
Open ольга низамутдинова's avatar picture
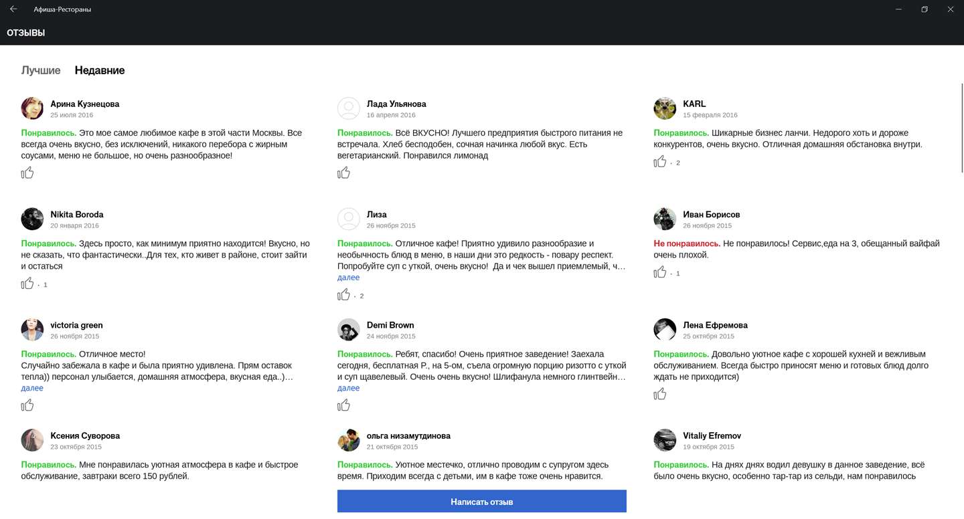(x=349, y=440)
